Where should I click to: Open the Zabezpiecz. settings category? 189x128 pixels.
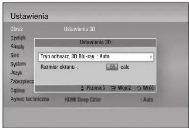22,81
